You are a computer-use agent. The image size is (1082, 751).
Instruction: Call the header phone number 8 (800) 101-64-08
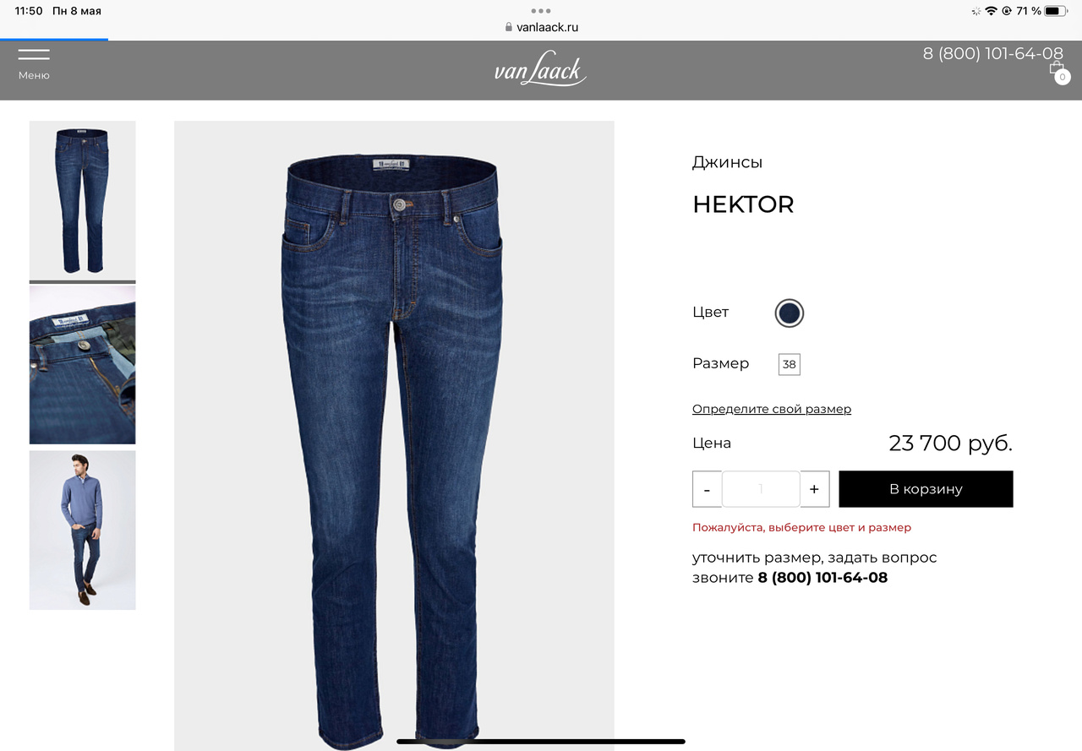pyautogui.click(x=993, y=53)
